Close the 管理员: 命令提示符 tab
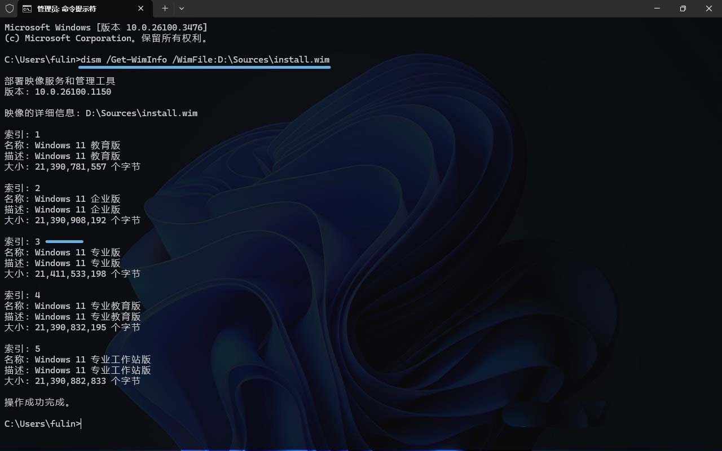 tap(141, 8)
